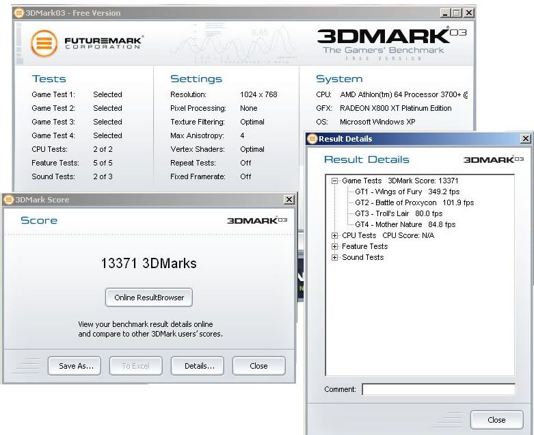534x435 pixels.
Task: Focus the Comment input field
Action: pos(439,389)
